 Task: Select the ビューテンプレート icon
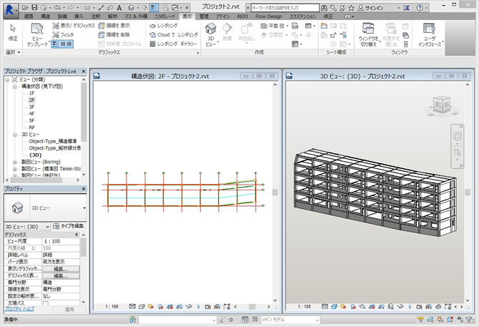click(x=37, y=29)
